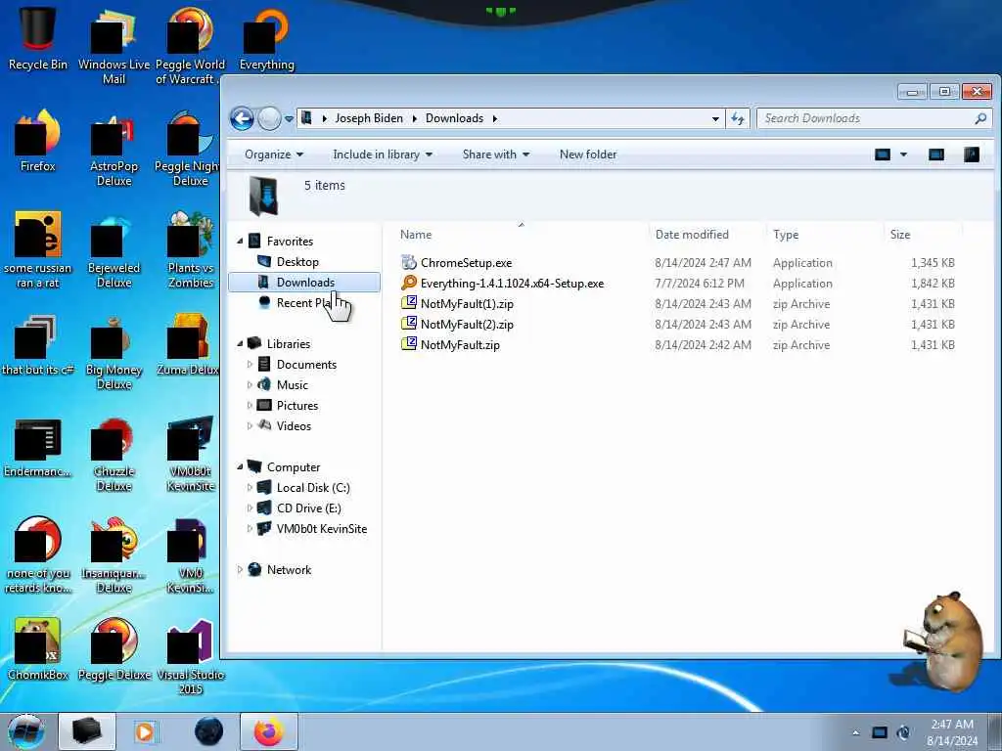Refresh the Downloads folder view
Screen dimensions: 1002x751
[x=738, y=118]
